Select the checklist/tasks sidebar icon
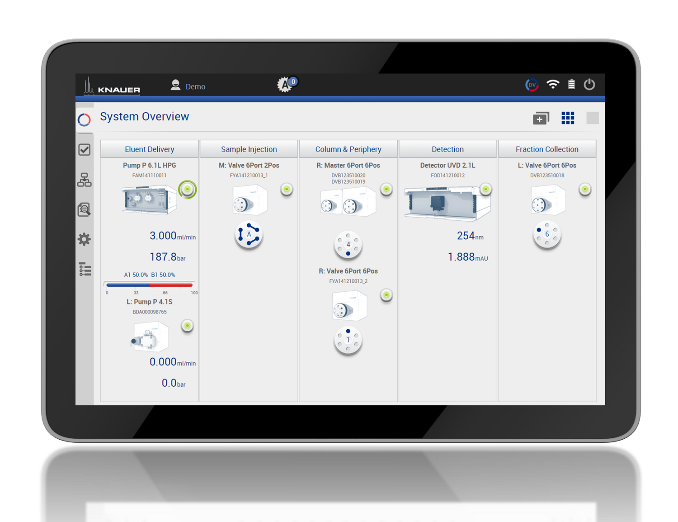The height and width of the screenshot is (522, 678). [x=85, y=149]
